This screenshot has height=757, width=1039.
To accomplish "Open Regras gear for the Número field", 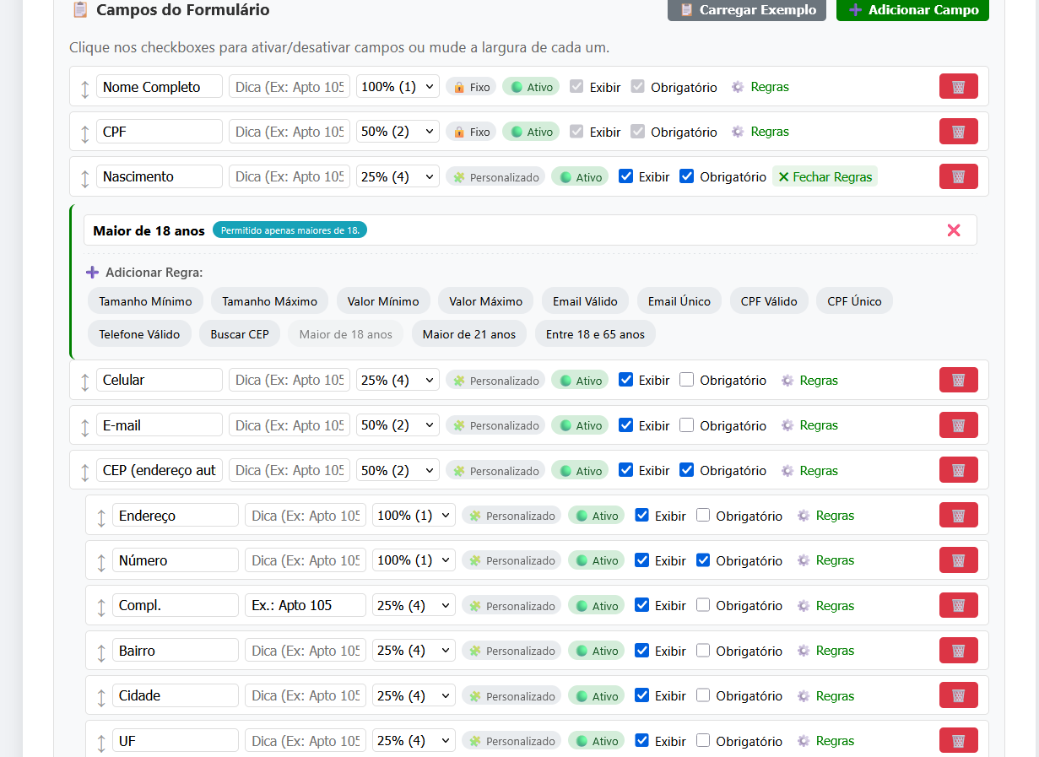I will pos(804,560).
